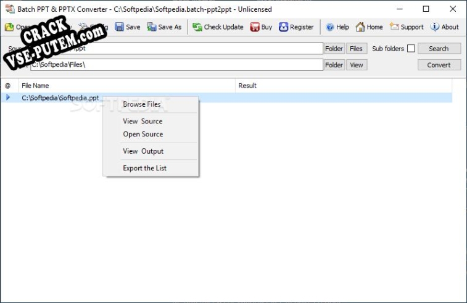Choose Open Source in context menu
467x303 pixels.
pos(143,135)
